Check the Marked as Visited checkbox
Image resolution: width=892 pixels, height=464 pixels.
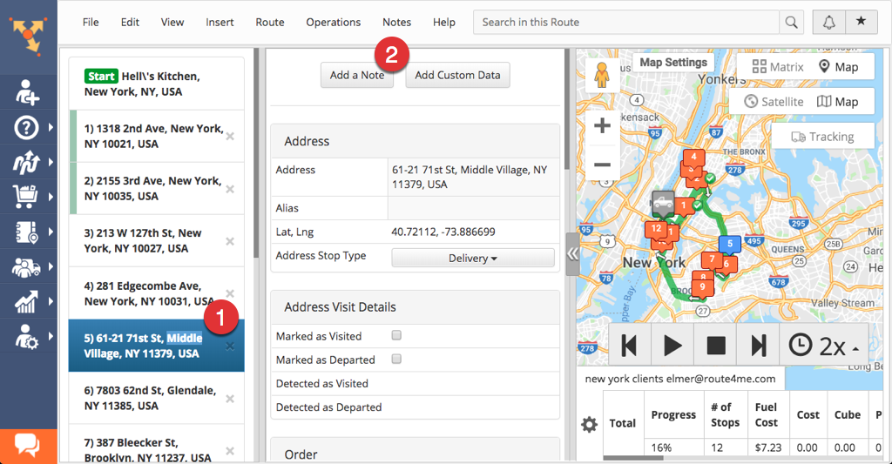coord(396,335)
